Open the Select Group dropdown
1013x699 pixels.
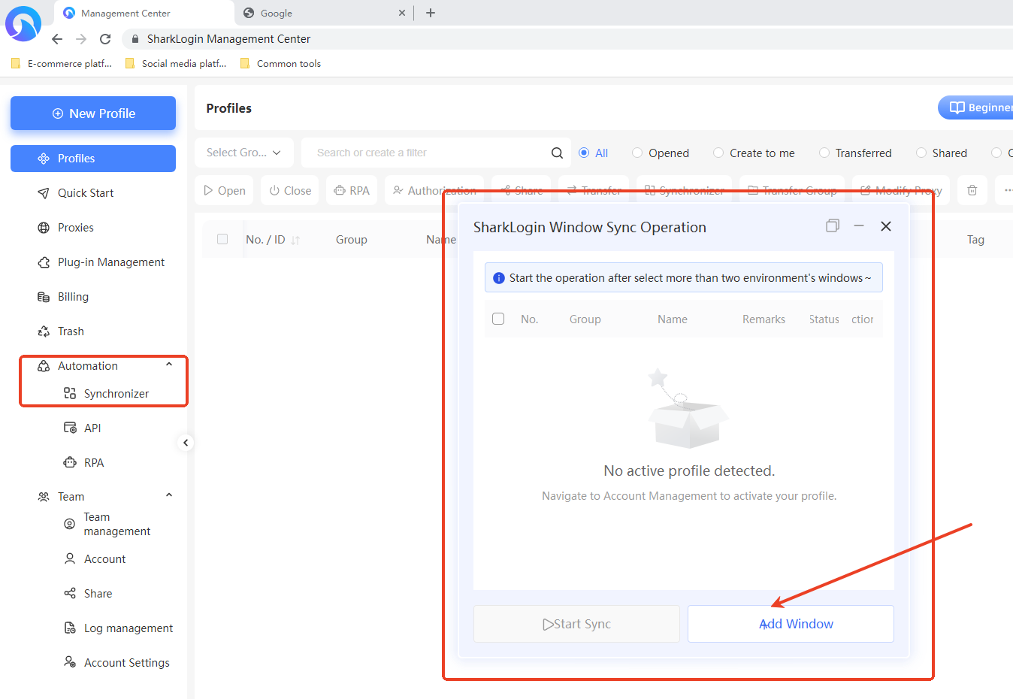coord(243,153)
